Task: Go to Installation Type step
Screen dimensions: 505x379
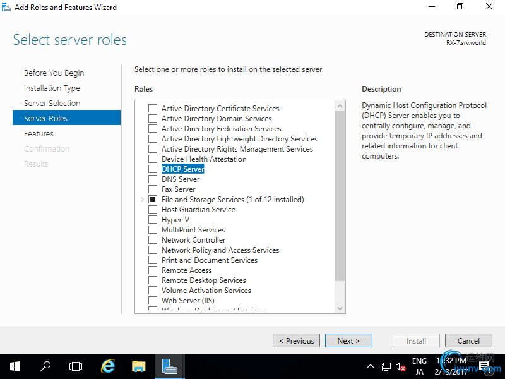Action: pyautogui.click(x=52, y=88)
